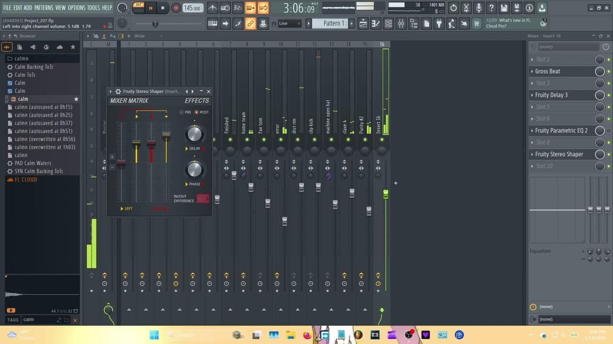This screenshot has height=344, width=613.
Task: Open Fruity Delay 3 slot menu arrow
Action: pos(532,95)
